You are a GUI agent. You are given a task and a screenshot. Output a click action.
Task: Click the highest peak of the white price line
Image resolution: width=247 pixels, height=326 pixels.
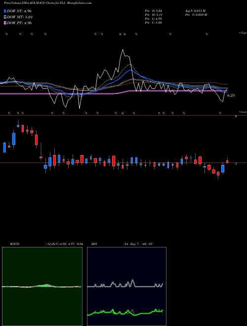tap(123, 50)
